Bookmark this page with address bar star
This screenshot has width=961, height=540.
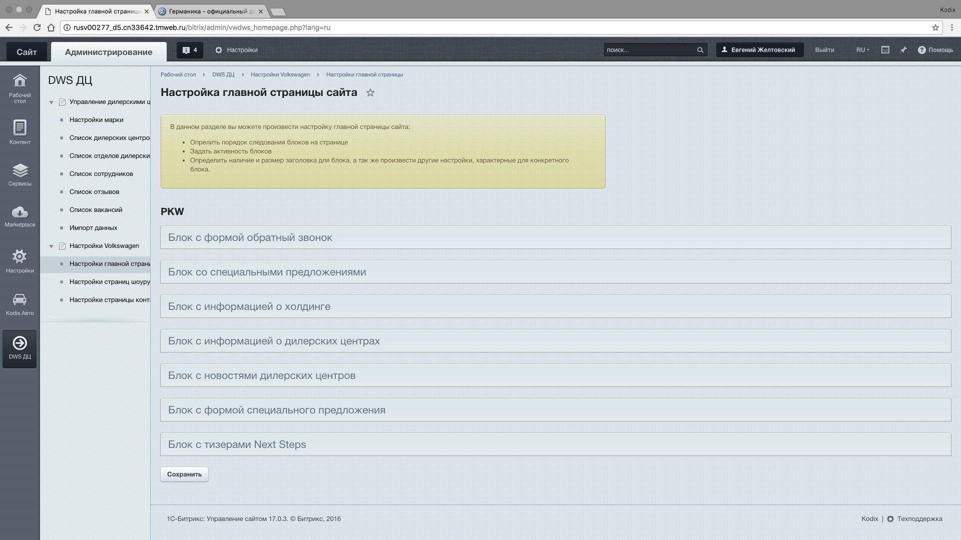coord(935,27)
